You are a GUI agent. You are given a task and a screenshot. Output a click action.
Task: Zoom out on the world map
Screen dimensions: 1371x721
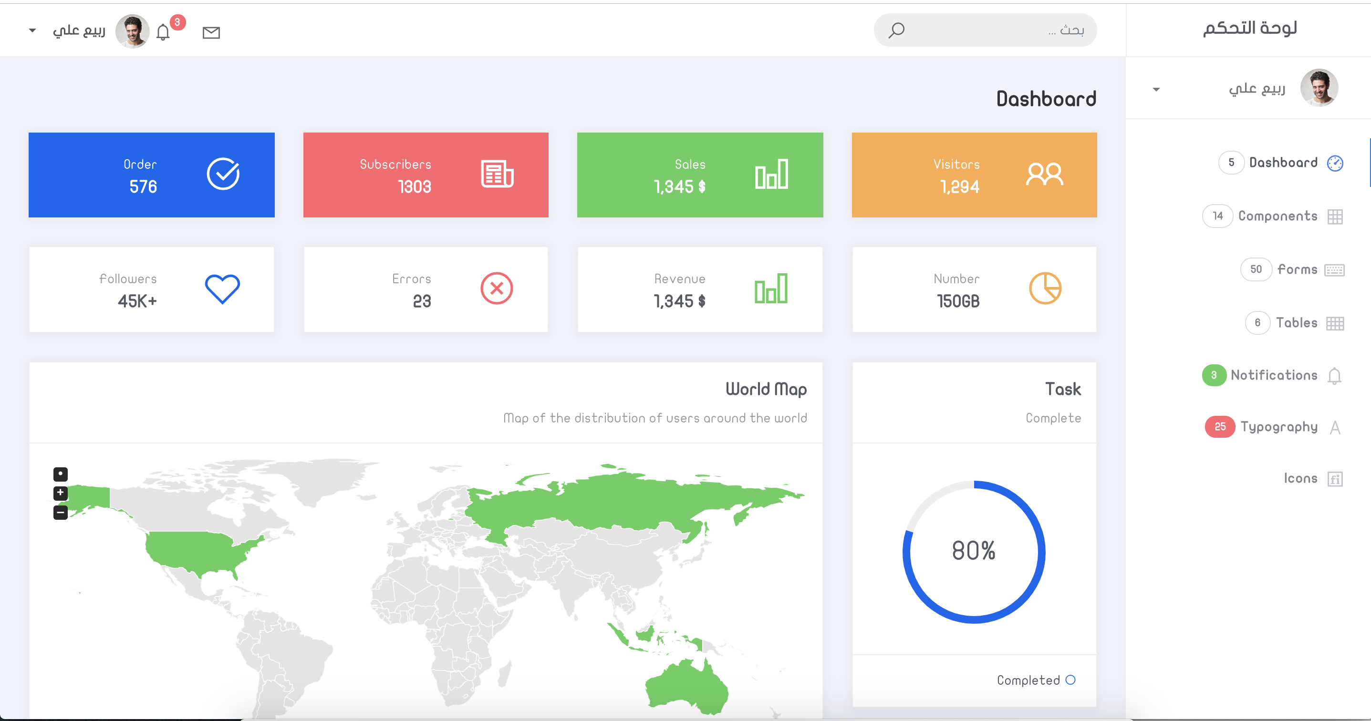coord(60,513)
